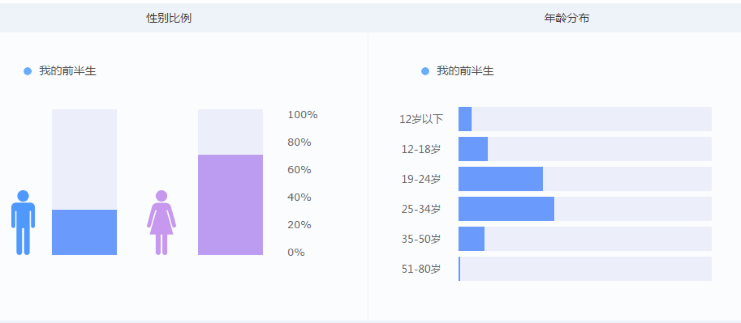Screen dimensions: 741x323
Task: Click the 35-50岁 age bar
Action: click(x=471, y=239)
